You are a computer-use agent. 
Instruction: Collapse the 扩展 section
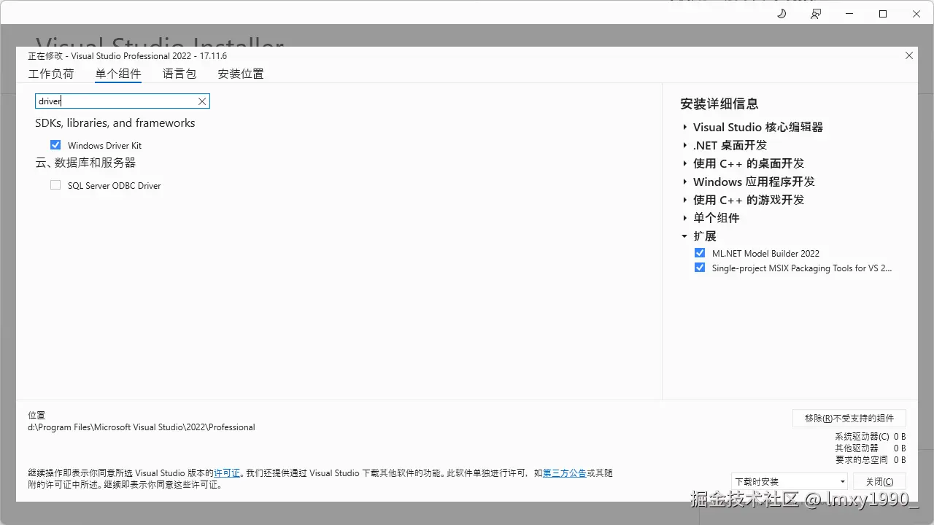click(685, 236)
